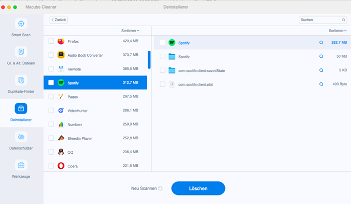Tick the QQ checkbox
351x204 pixels.
(51, 152)
